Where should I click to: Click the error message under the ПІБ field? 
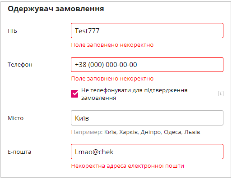tap(112, 45)
